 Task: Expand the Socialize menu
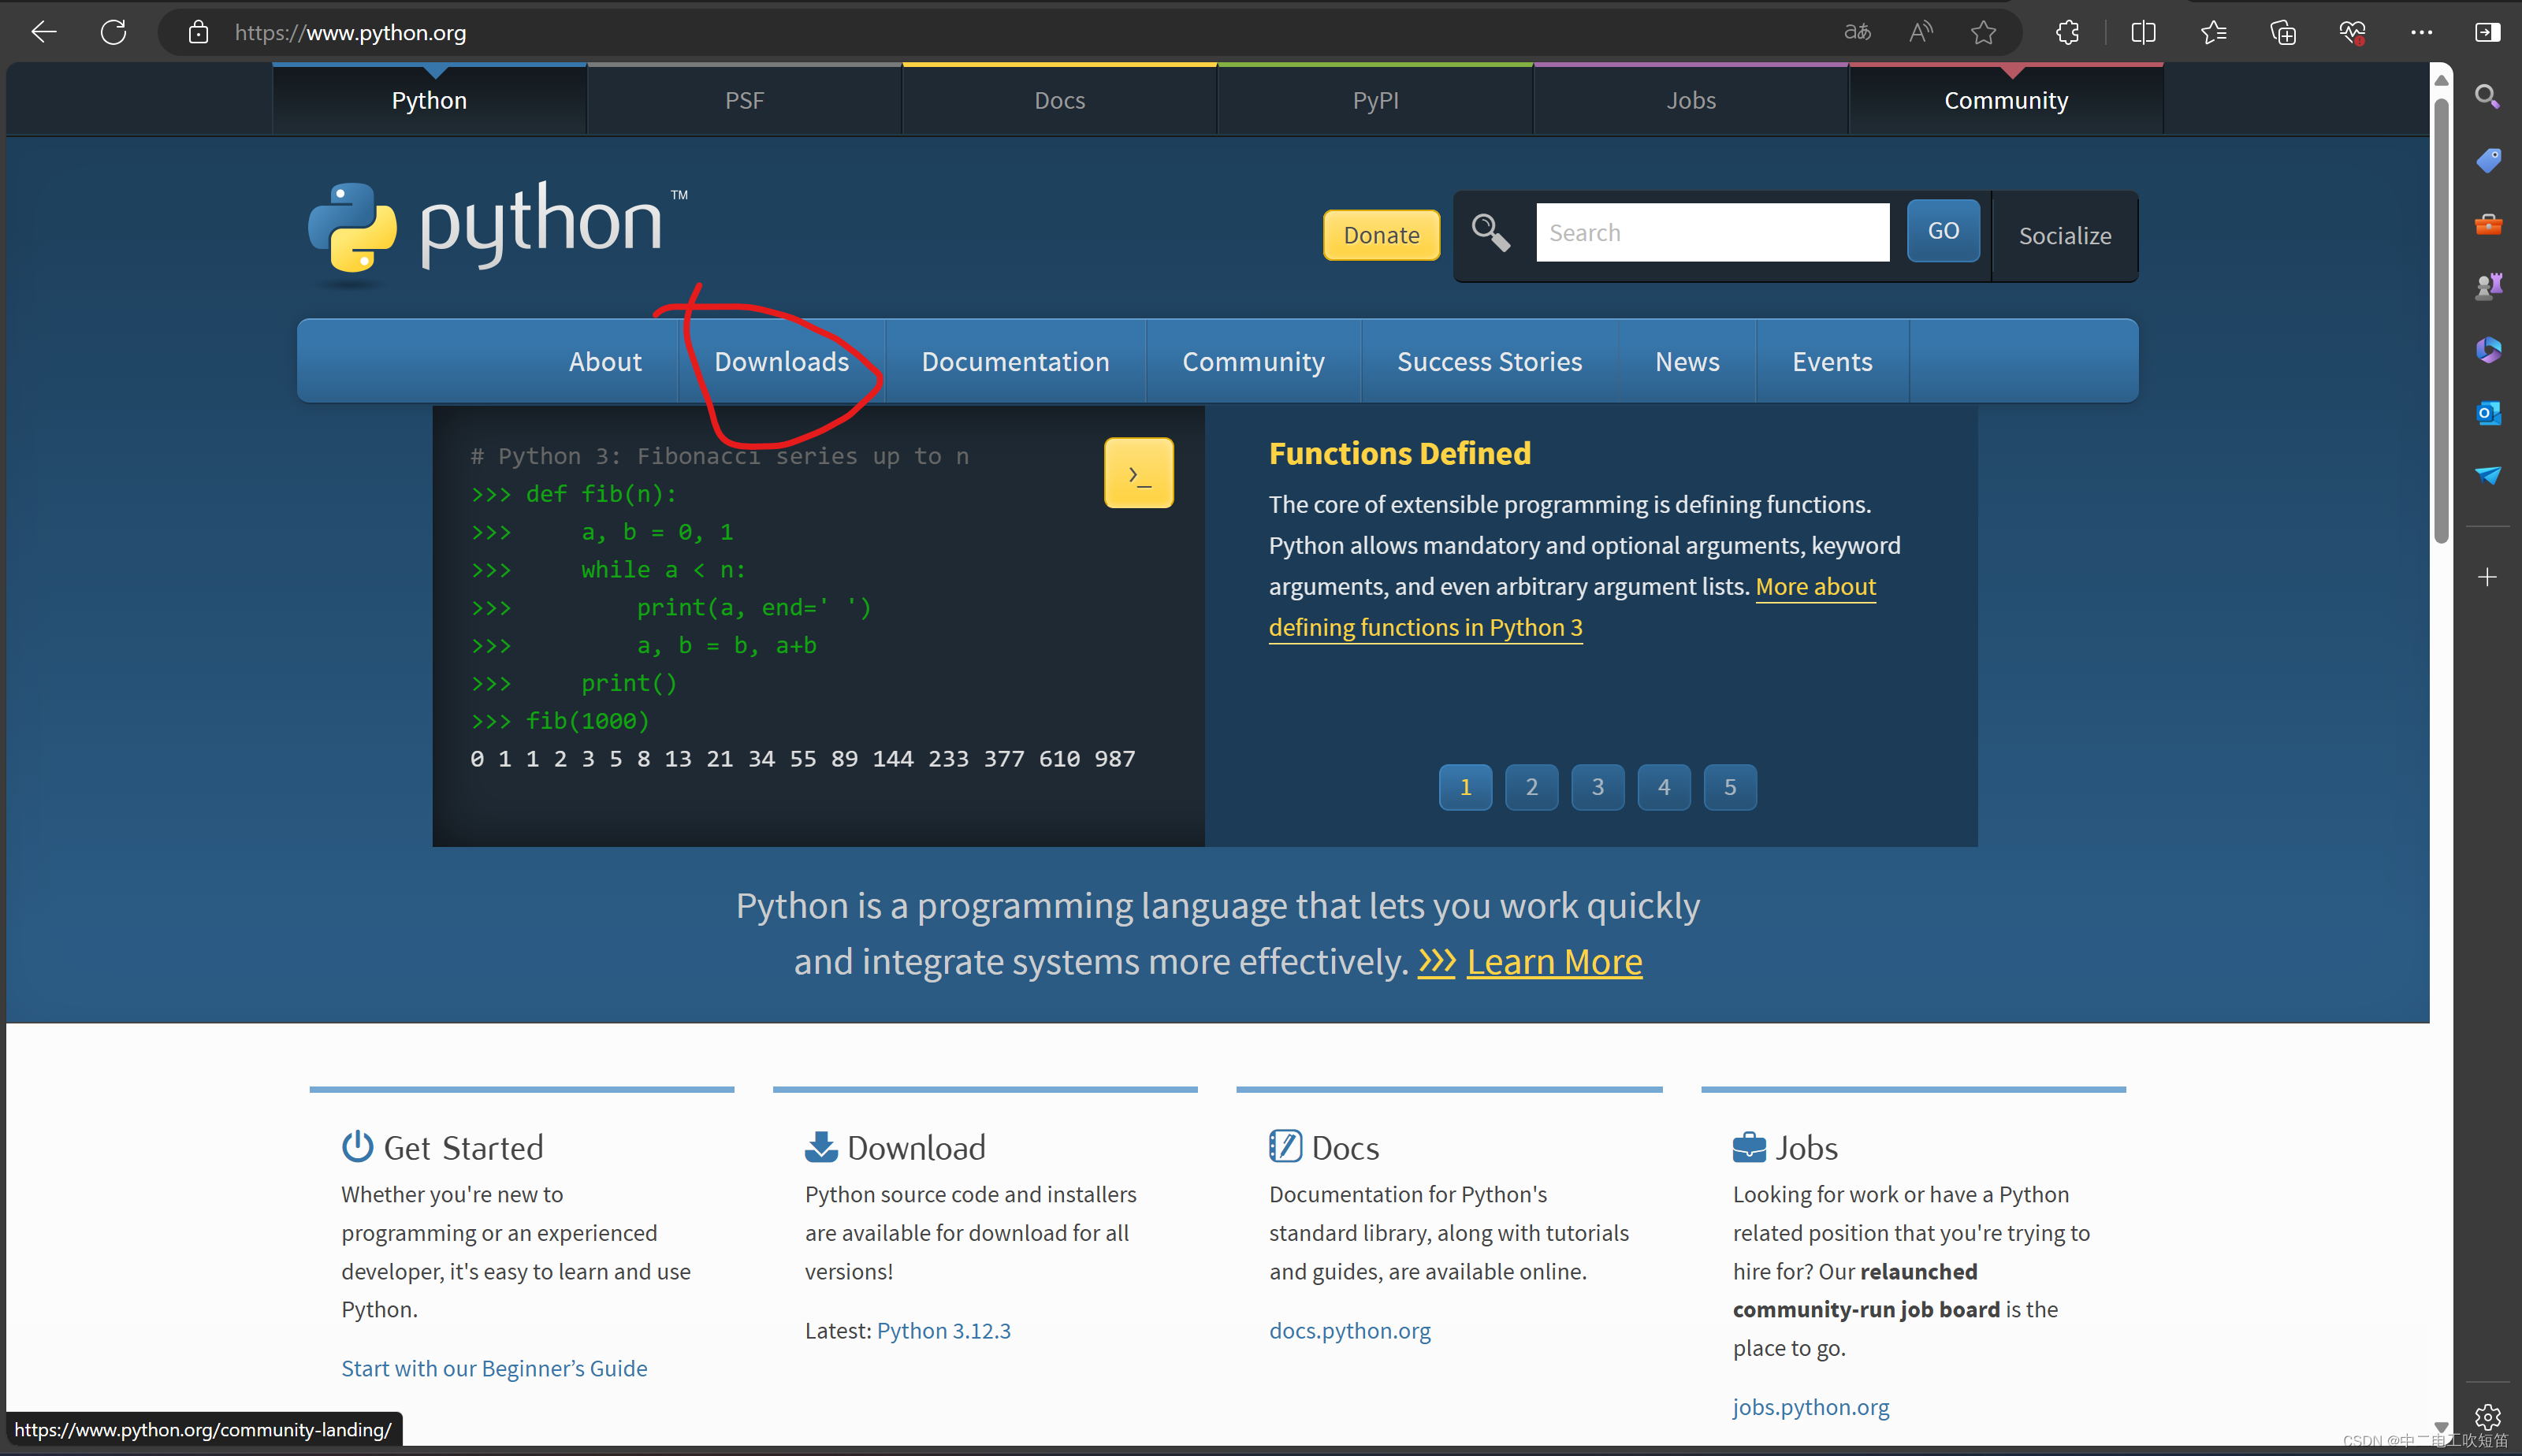tap(2064, 236)
